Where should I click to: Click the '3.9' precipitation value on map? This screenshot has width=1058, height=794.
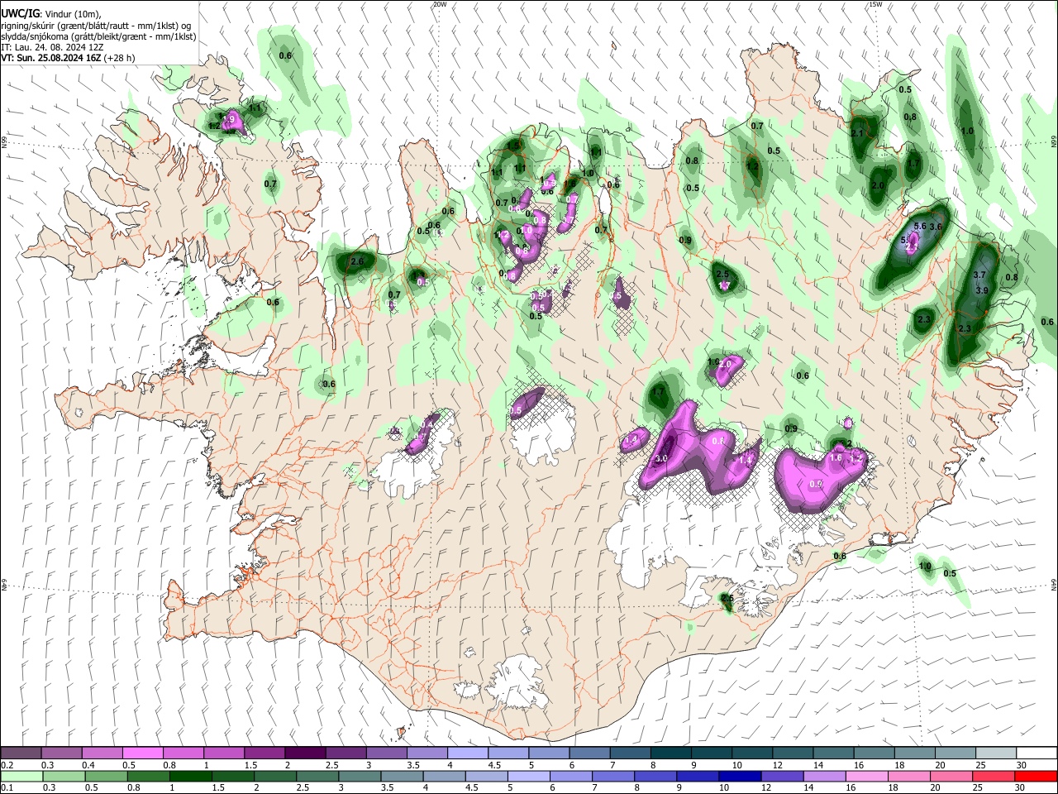tap(982, 290)
